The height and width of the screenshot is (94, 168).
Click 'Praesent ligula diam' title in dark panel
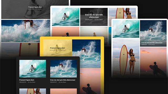[27, 80]
